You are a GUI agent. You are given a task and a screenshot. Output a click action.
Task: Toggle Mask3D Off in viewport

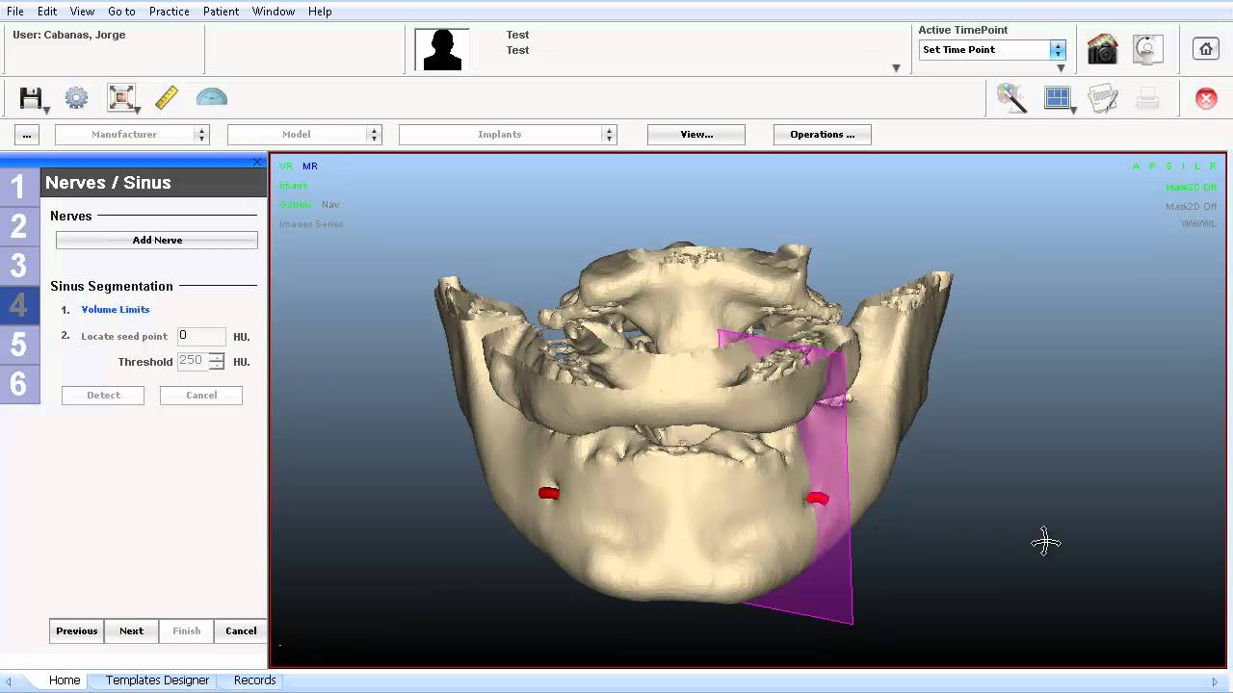pyautogui.click(x=1192, y=188)
